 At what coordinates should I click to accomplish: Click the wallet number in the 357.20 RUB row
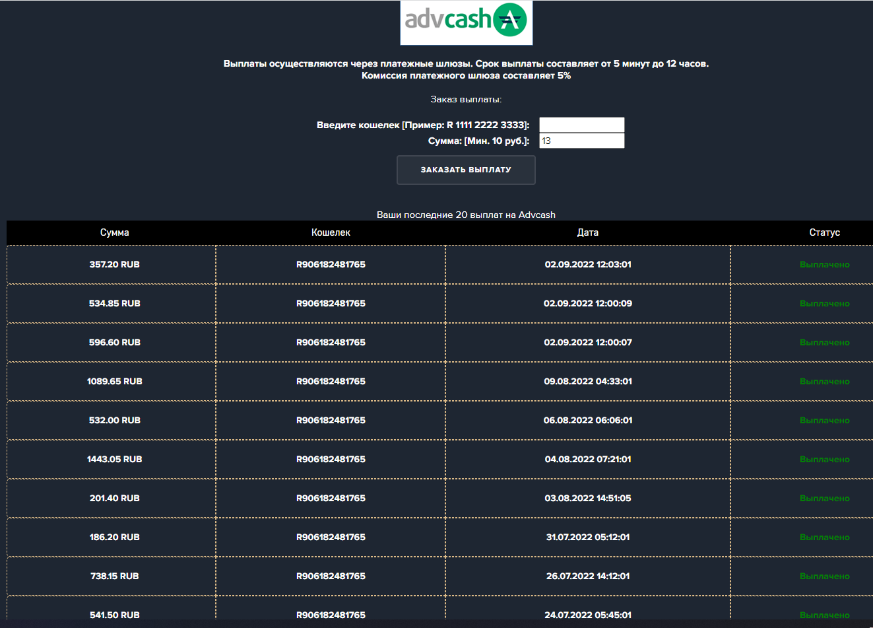click(x=331, y=264)
